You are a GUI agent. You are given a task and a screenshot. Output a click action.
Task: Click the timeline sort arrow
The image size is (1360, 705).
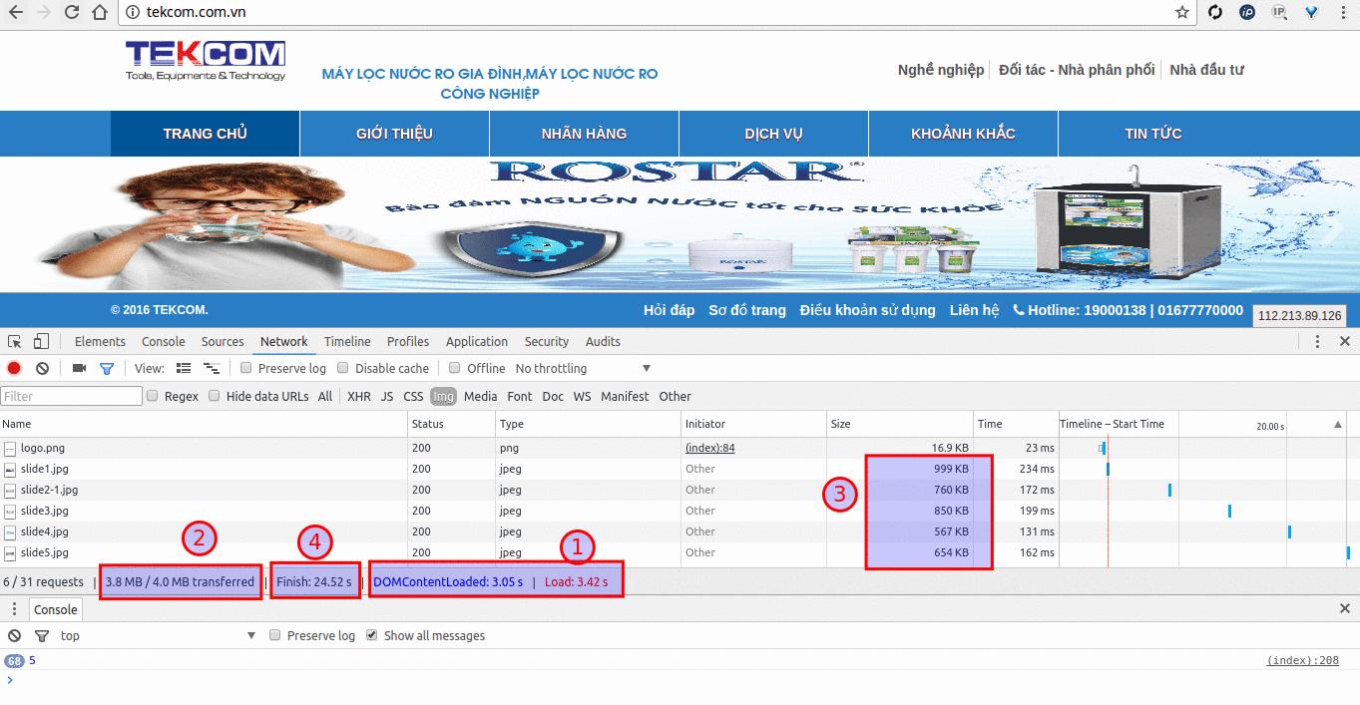1338,425
